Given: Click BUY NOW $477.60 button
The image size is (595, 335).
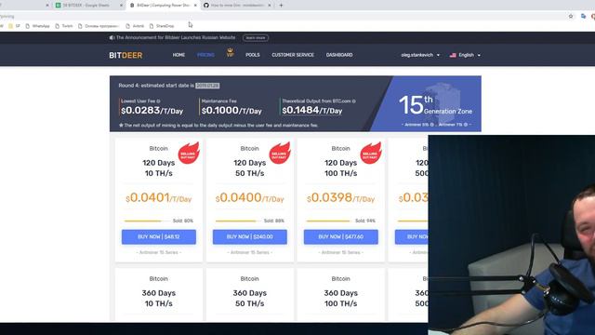Looking at the screenshot, I should pyautogui.click(x=341, y=236).
